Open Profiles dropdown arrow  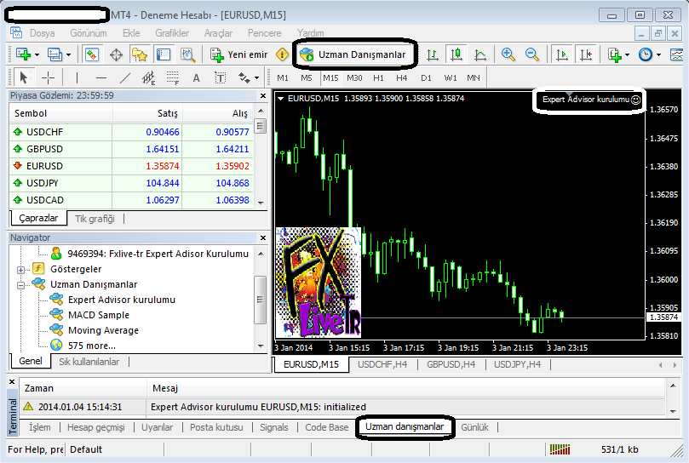click(x=68, y=55)
